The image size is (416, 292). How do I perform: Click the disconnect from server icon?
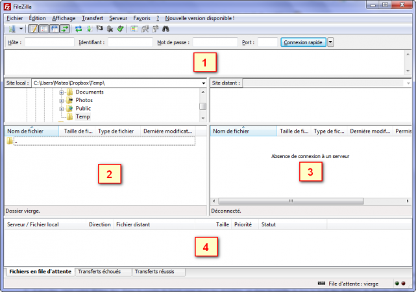[110, 29]
